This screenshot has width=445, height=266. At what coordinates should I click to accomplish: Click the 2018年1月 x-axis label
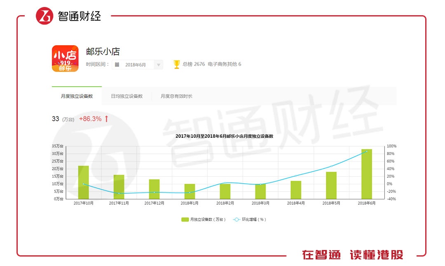[x=190, y=203]
